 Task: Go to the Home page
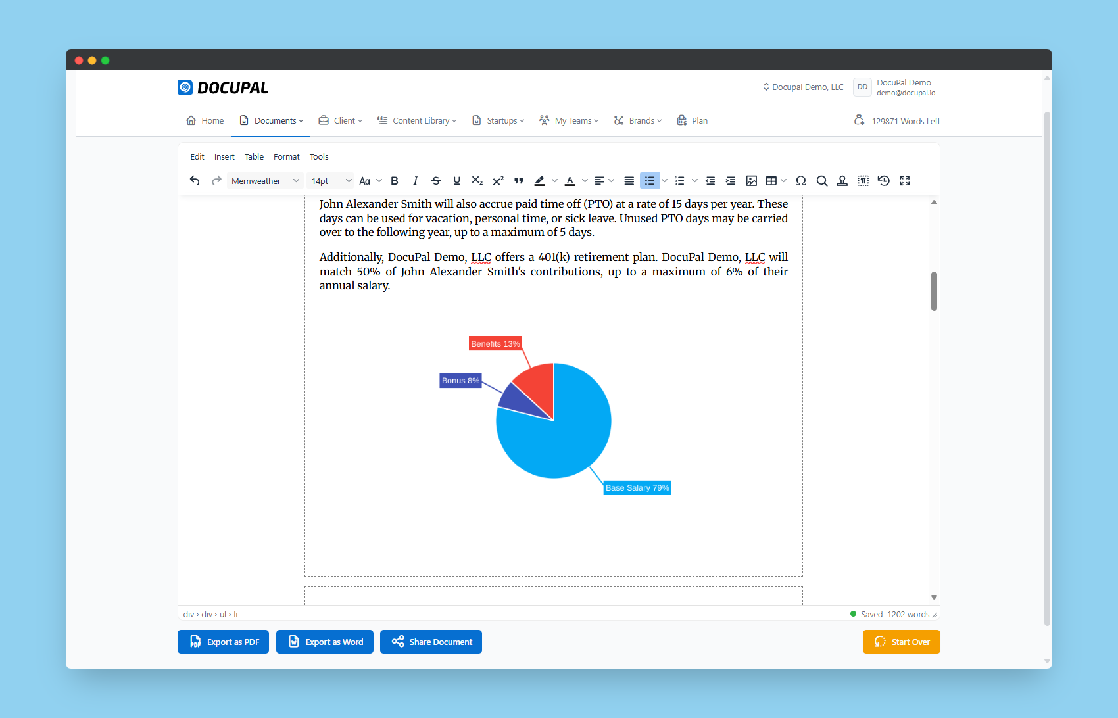pyautogui.click(x=205, y=120)
